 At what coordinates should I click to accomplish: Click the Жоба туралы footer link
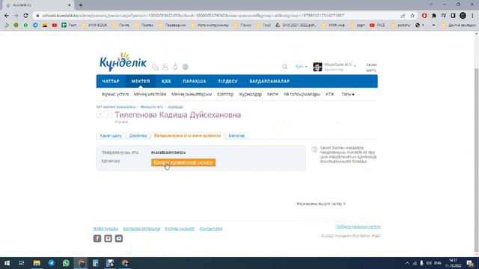click(106, 229)
